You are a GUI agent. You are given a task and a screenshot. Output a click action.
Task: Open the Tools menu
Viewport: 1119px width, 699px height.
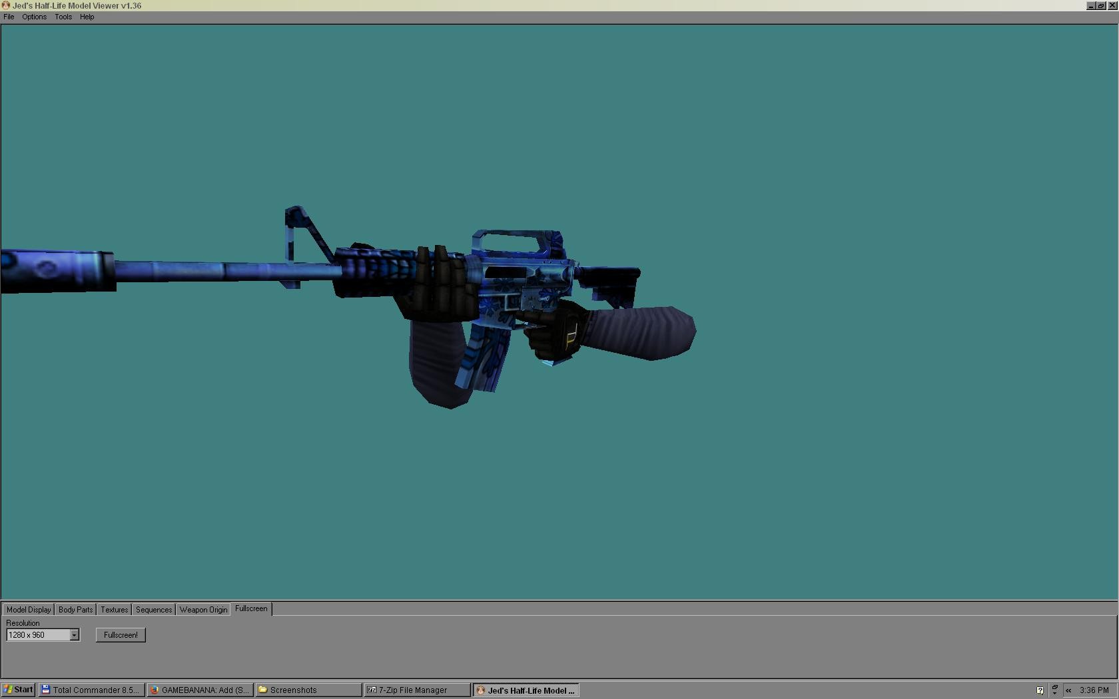pyautogui.click(x=63, y=17)
